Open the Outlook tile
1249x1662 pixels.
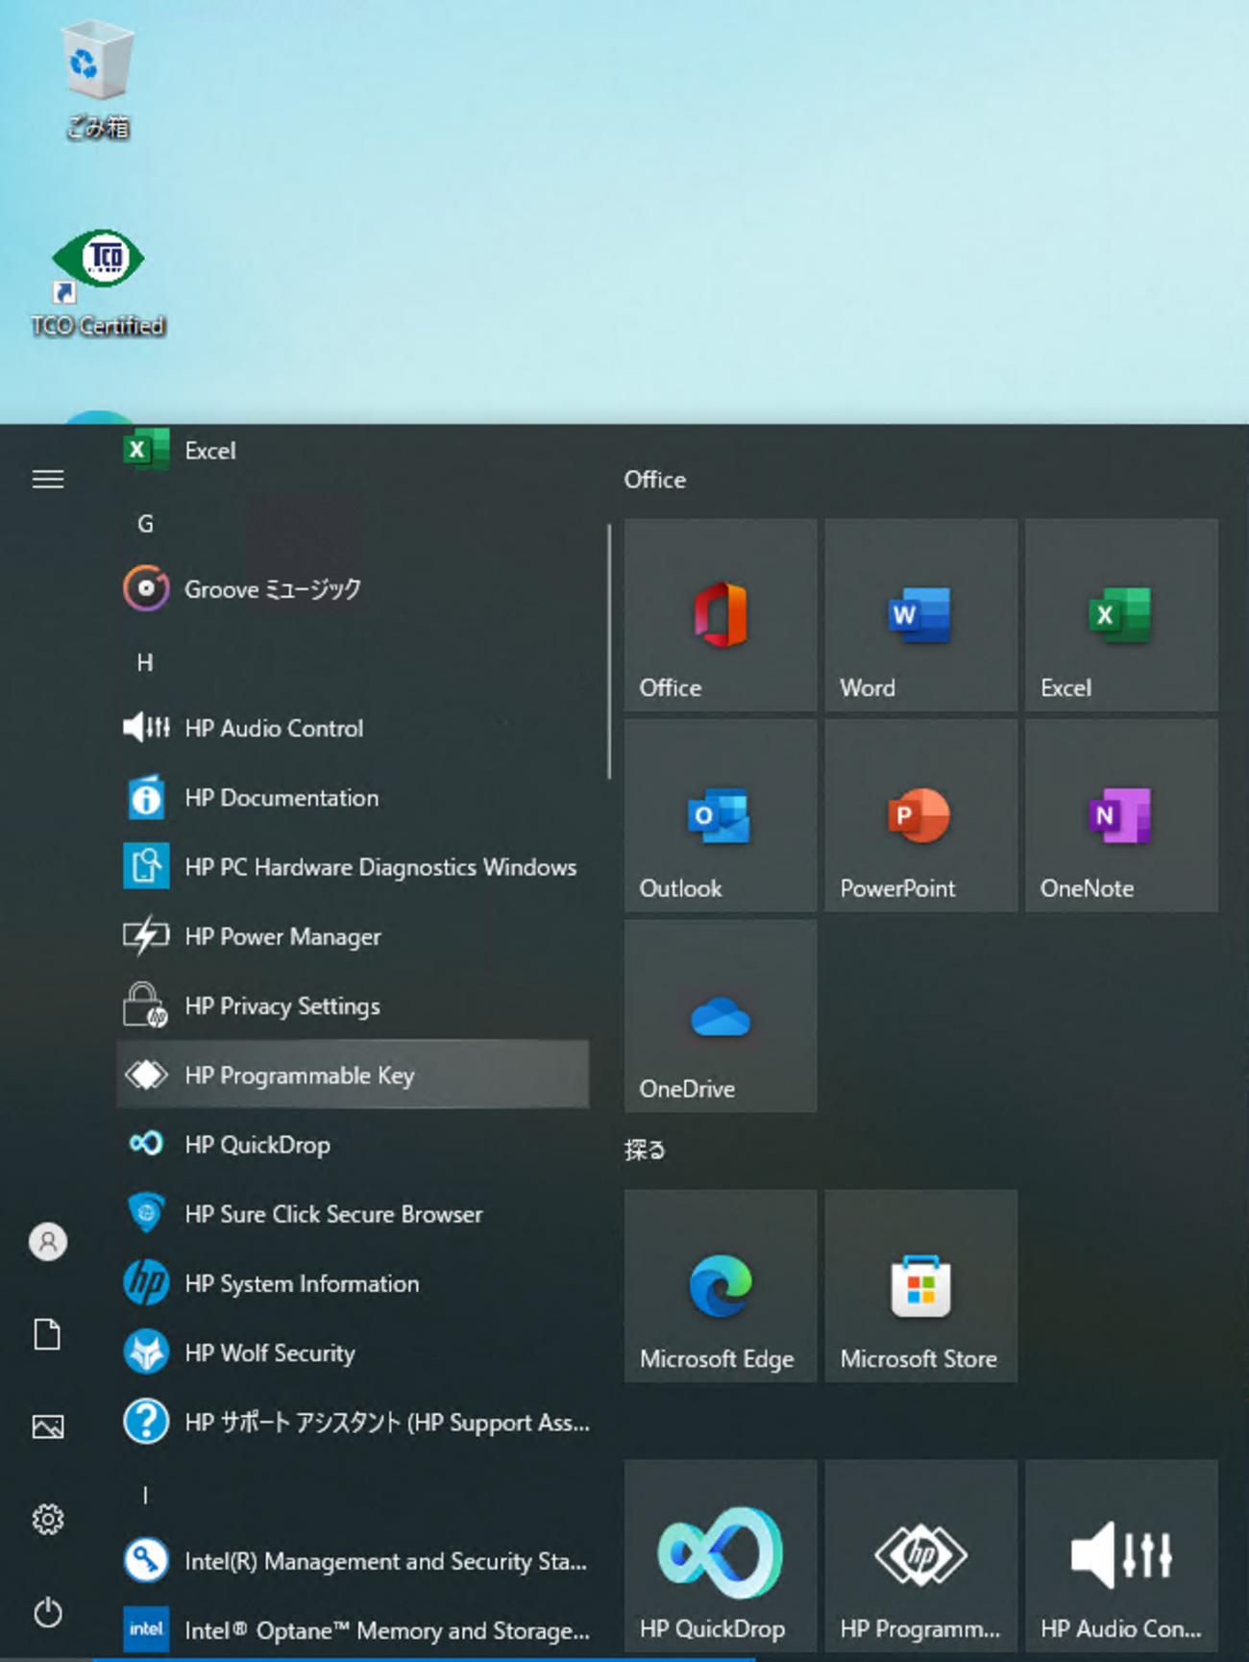721,815
